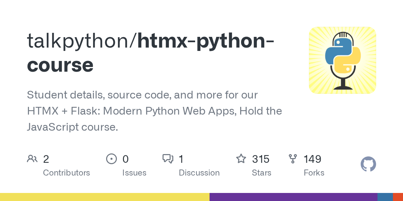The height and width of the screenshot is (201, 403).
Task: Click the Talk Python microphone logo
Action: tap(343, 60)
